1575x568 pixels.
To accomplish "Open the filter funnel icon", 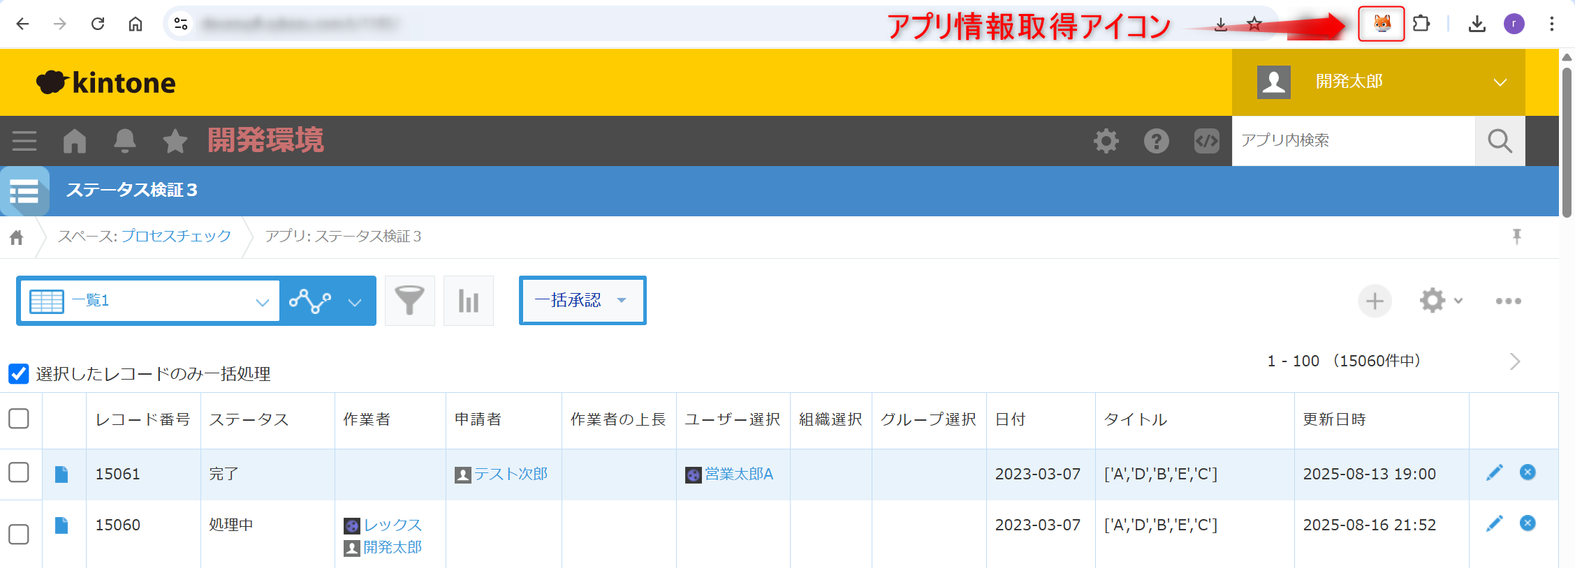I will (x=409, y=301).
